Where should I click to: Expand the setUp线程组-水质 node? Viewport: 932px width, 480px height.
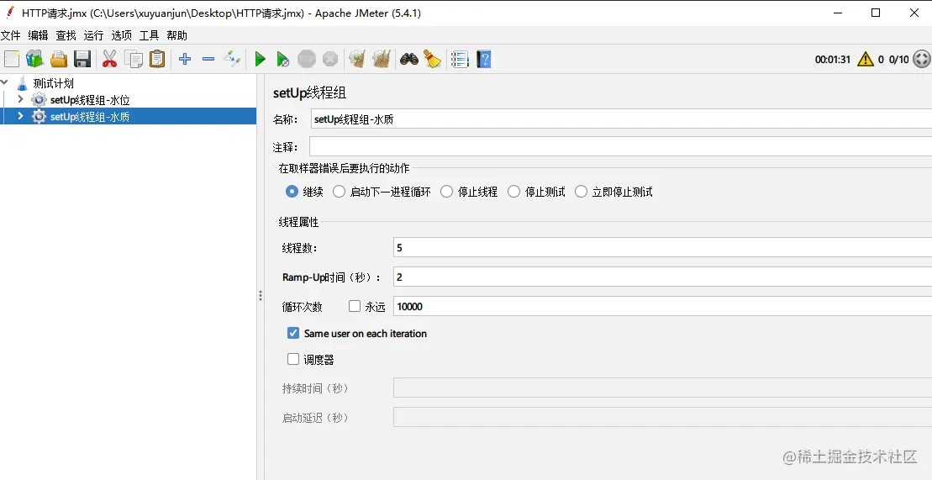[21, 116]
